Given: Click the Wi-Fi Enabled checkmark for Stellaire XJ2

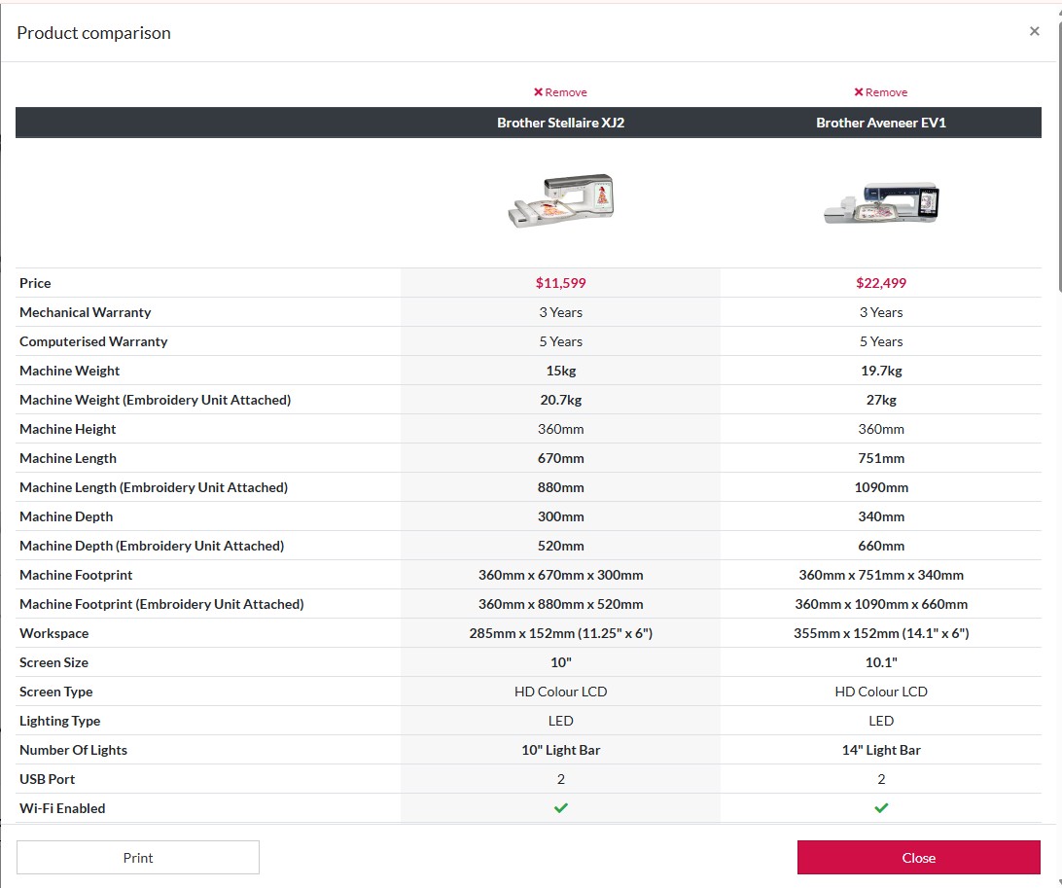Looking at the screenshot, I should tap(561, 808).
